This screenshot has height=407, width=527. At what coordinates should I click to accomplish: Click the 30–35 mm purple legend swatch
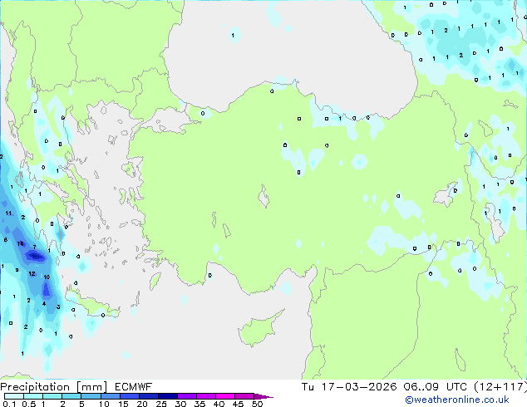coord(187,396)
